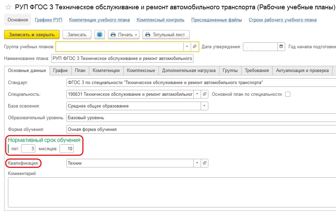Switch to Основные данные tab
336x215 pixels.
27,71
